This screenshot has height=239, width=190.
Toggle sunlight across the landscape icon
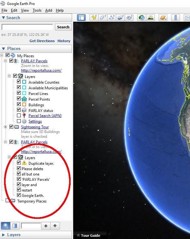(x=150, y=18)
